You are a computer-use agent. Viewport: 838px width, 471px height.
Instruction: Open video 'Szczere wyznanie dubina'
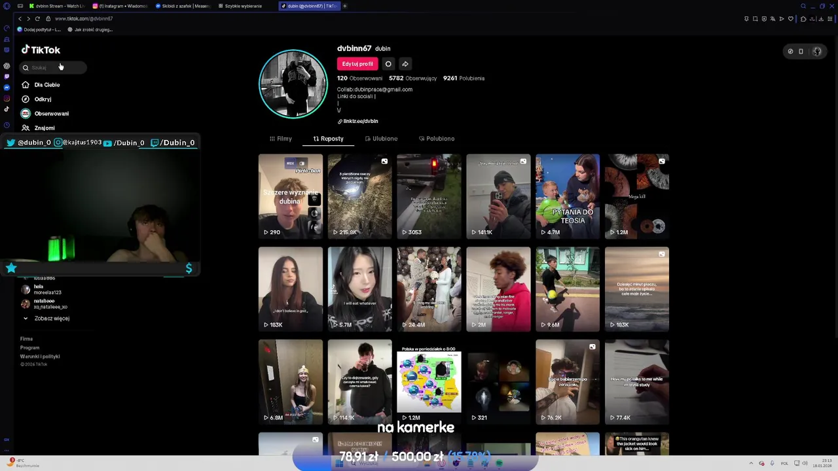click(291, 196)
